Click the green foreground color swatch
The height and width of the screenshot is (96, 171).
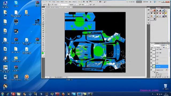[x=43, y=53]
